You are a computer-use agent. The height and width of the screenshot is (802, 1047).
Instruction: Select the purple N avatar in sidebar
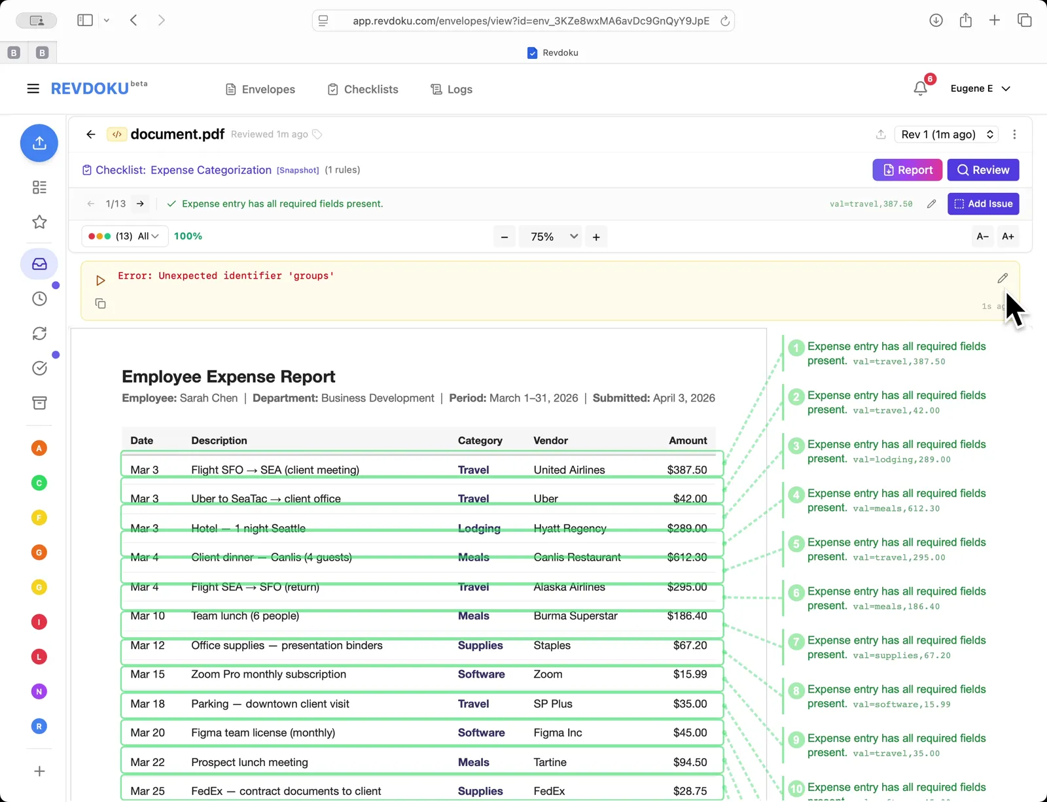pos(39,691)
